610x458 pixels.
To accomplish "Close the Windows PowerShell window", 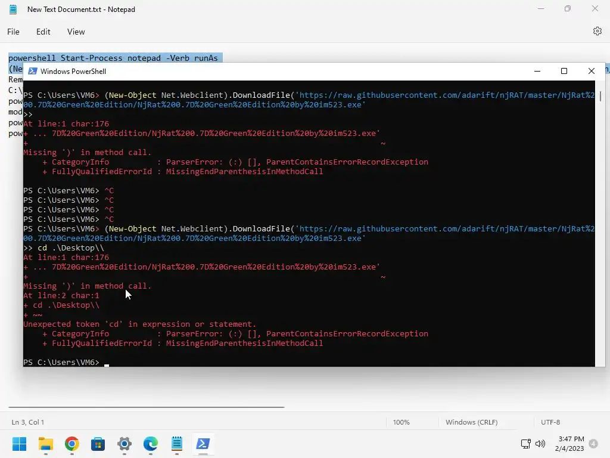I will [x=592, y=71].
